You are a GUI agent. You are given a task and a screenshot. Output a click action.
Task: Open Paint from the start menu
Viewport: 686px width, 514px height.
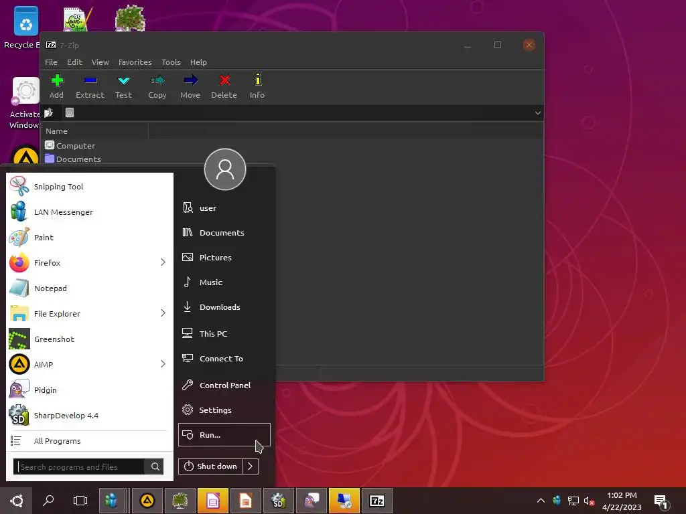point(90,238)
